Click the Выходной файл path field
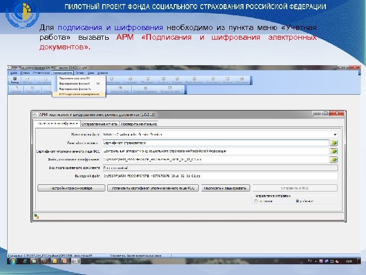 coord(220,176)
